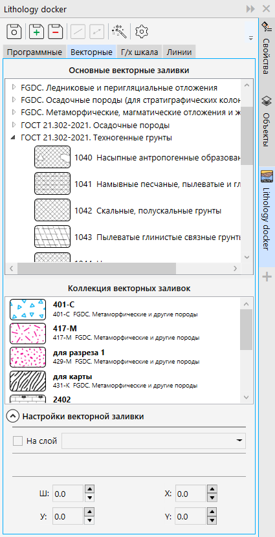Image resolution: width=275 pixels, height=537 pixels.
Task: Select fill swatch 1042 Скальные грунты
Action: [52, 210]
